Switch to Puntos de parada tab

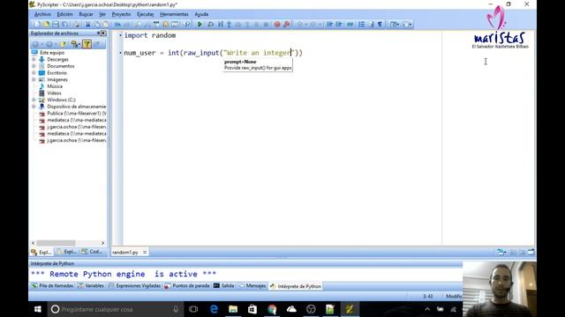point(187,286)
